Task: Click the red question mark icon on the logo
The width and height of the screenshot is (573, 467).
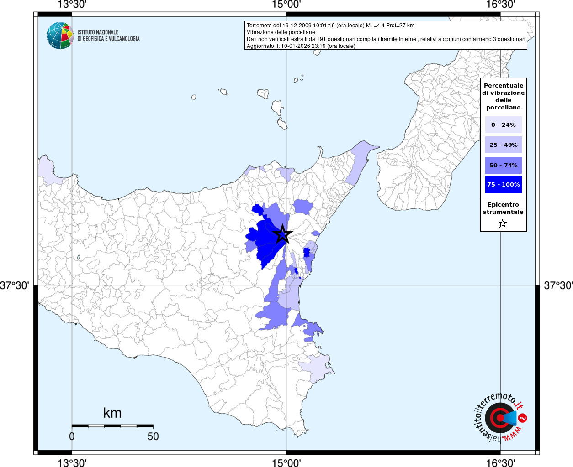Action: tap(523, 418)
